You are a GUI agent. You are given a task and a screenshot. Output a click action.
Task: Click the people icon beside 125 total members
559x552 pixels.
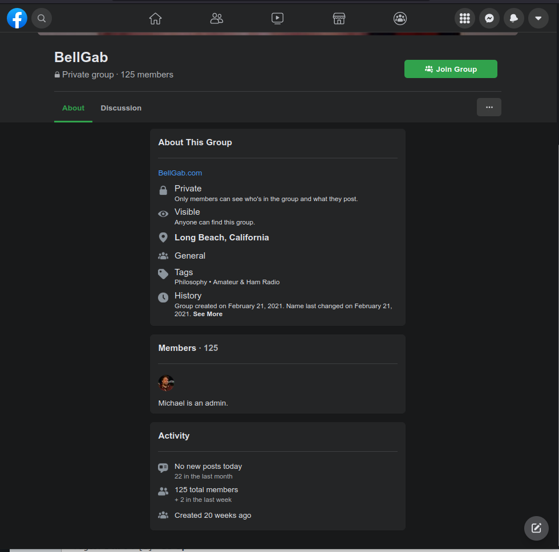click(163, 492)
